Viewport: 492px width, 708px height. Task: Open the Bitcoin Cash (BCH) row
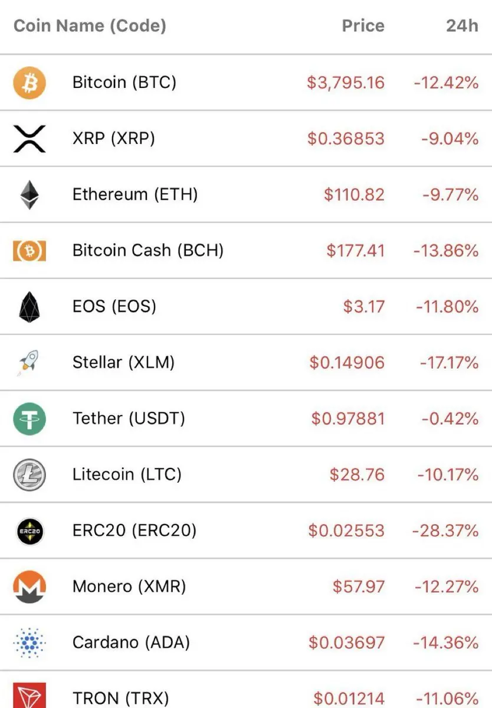point(246,251)
